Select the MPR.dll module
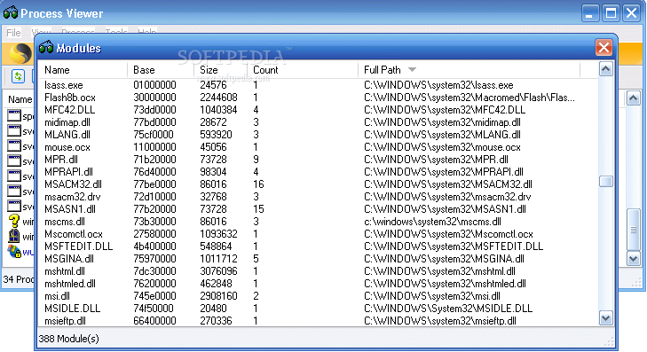Screen dimensions: 647x352 [61, 160]
